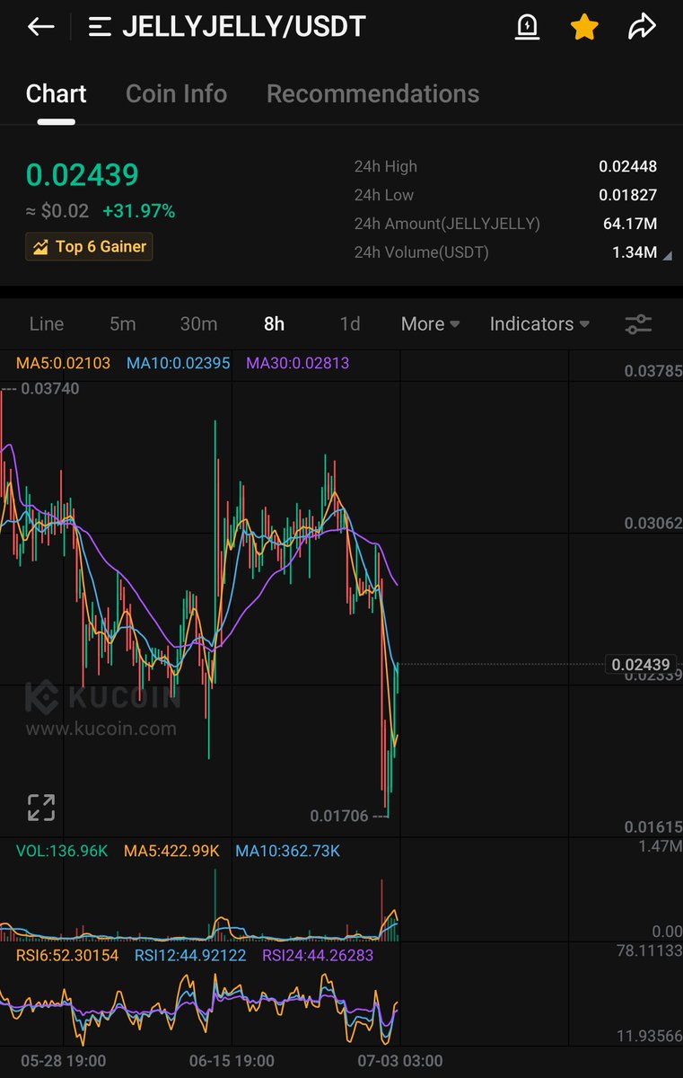Select the 1d timeframe

click(x=350, y=324)
